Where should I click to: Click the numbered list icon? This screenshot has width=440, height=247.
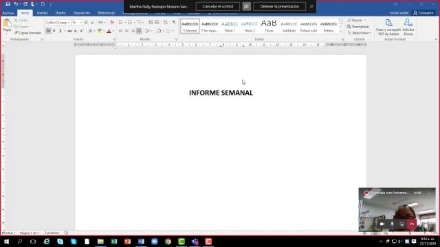coord(130,22)
